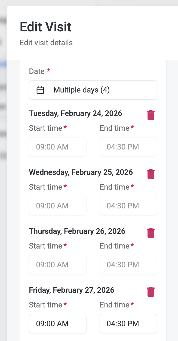The image size is (178, 341).
Task: Click the Friday, February 27, 2026 heading
Action: click(72, 290)
